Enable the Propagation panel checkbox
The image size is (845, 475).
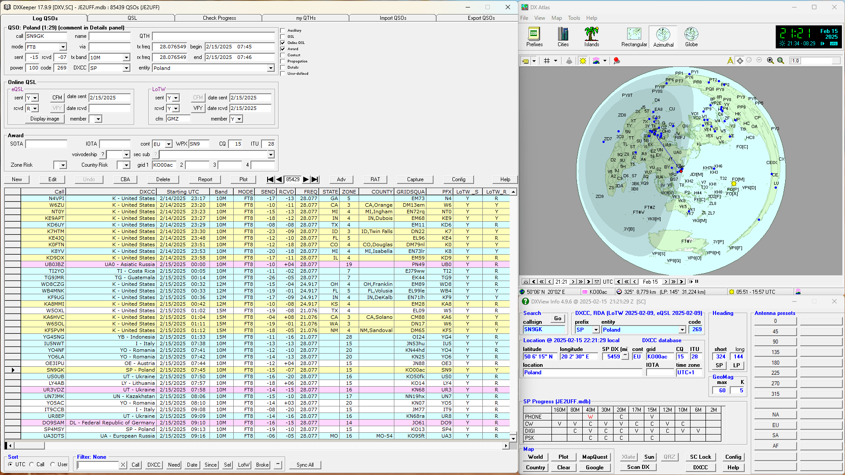point(283,61)
